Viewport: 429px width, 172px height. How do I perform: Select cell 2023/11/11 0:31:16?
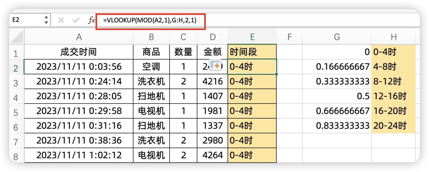coord(79,126)
